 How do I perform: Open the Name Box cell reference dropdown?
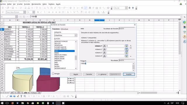pos(16,17)
